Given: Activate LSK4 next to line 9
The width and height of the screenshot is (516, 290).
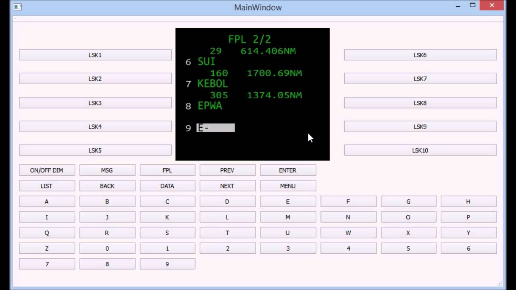Looking at the screenshot, I should [x=95, y=126].
